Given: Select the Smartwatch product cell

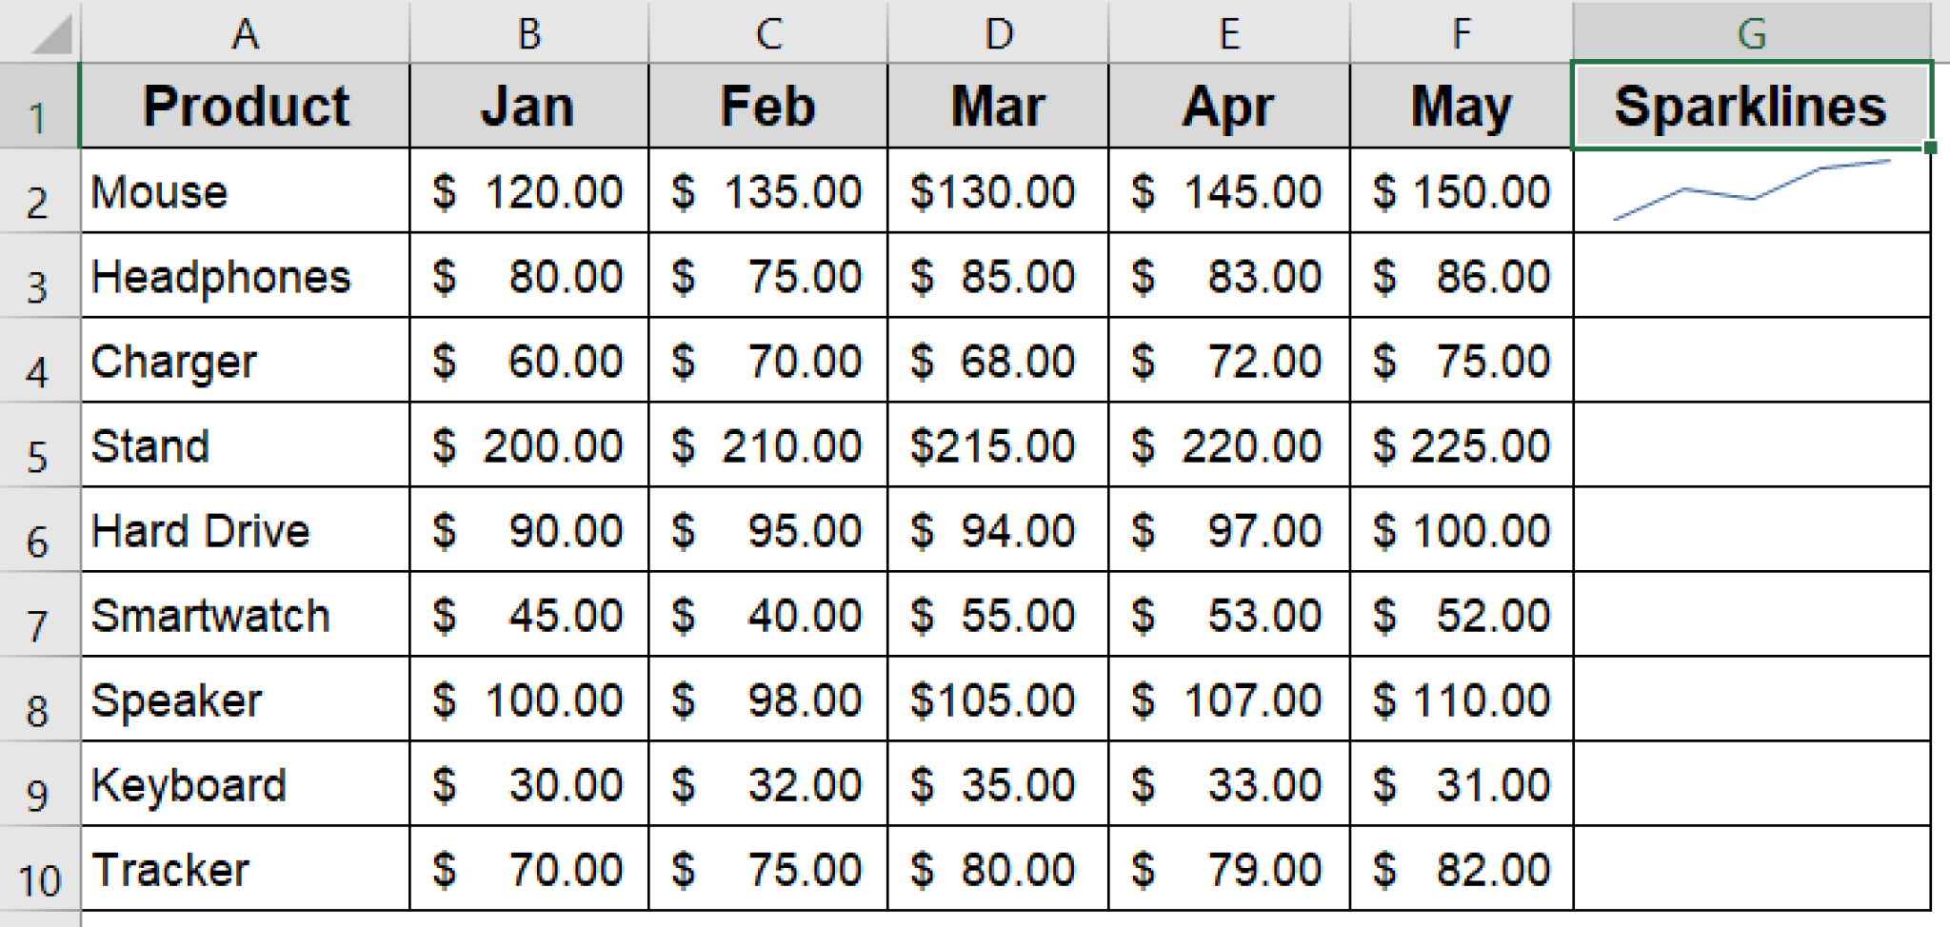Looking at the screenshot, I should pos(246,615).
